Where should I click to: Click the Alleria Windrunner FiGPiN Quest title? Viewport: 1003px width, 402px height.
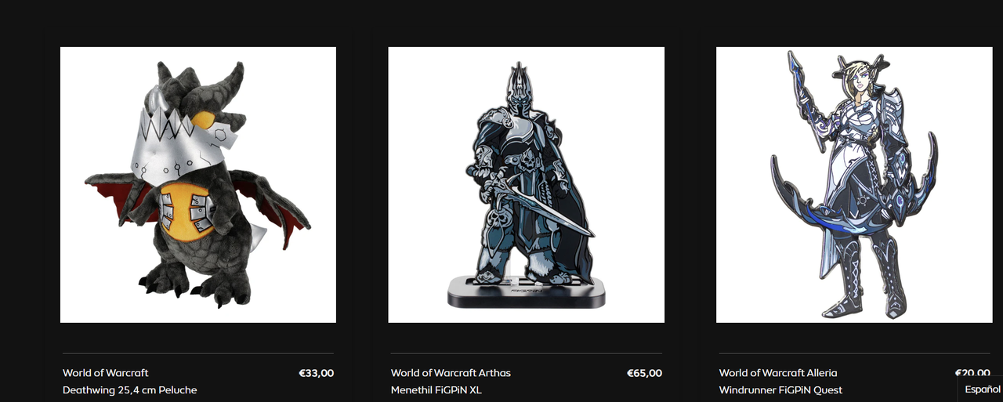click(x=781, y=382)
